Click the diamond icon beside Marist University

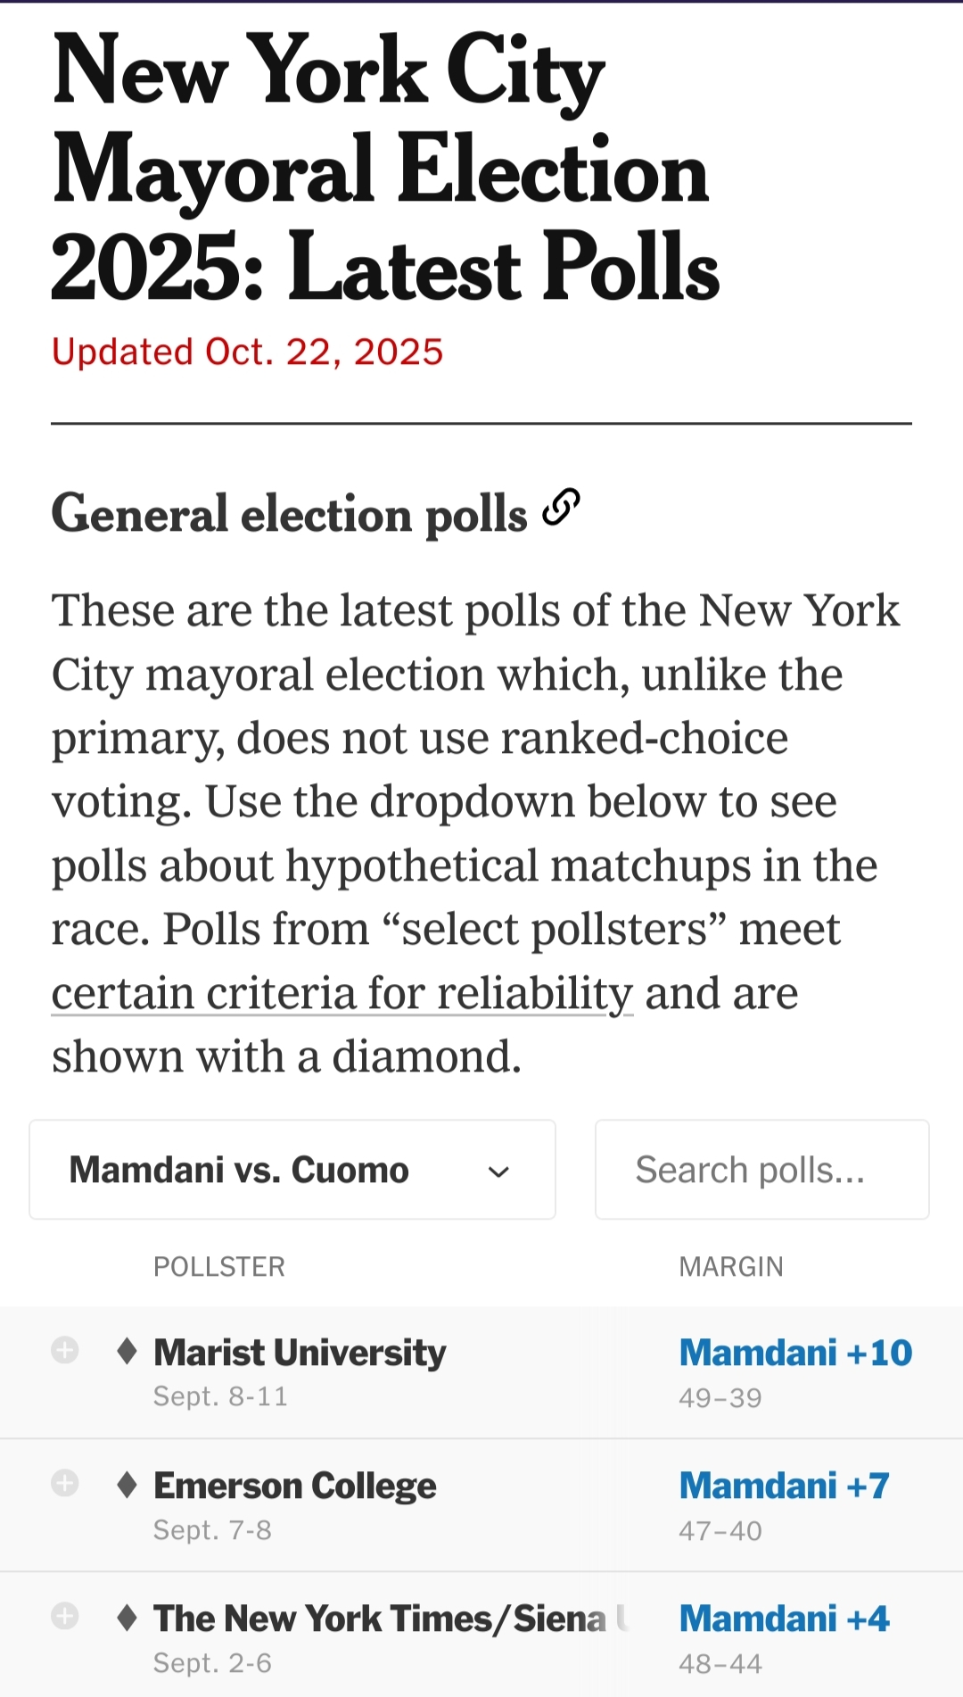127,1351
